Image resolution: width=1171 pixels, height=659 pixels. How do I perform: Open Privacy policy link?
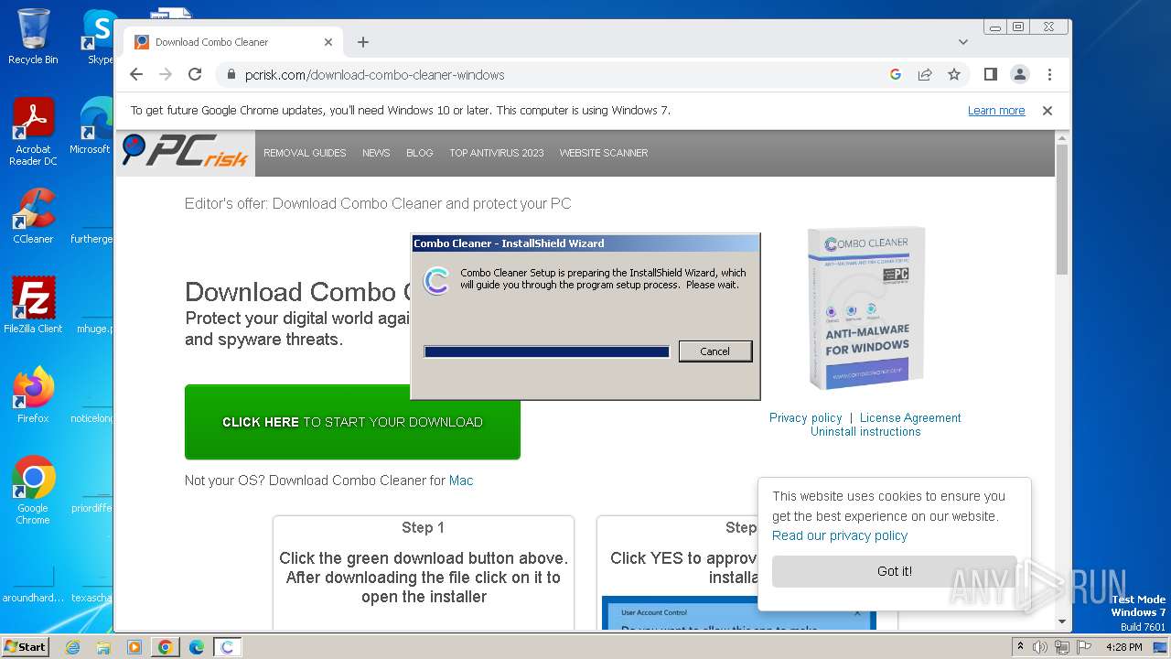(x=805, y=417)
